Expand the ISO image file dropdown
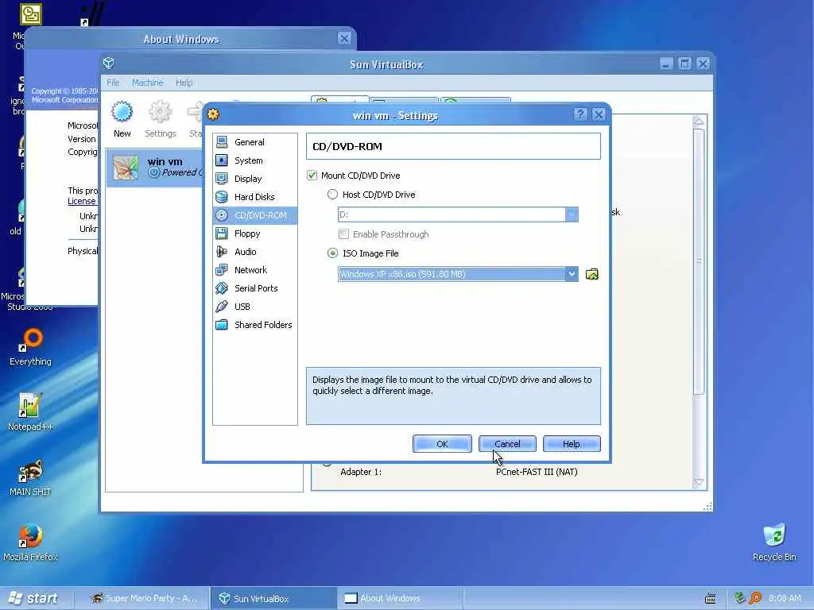 [x=571, y=274]
